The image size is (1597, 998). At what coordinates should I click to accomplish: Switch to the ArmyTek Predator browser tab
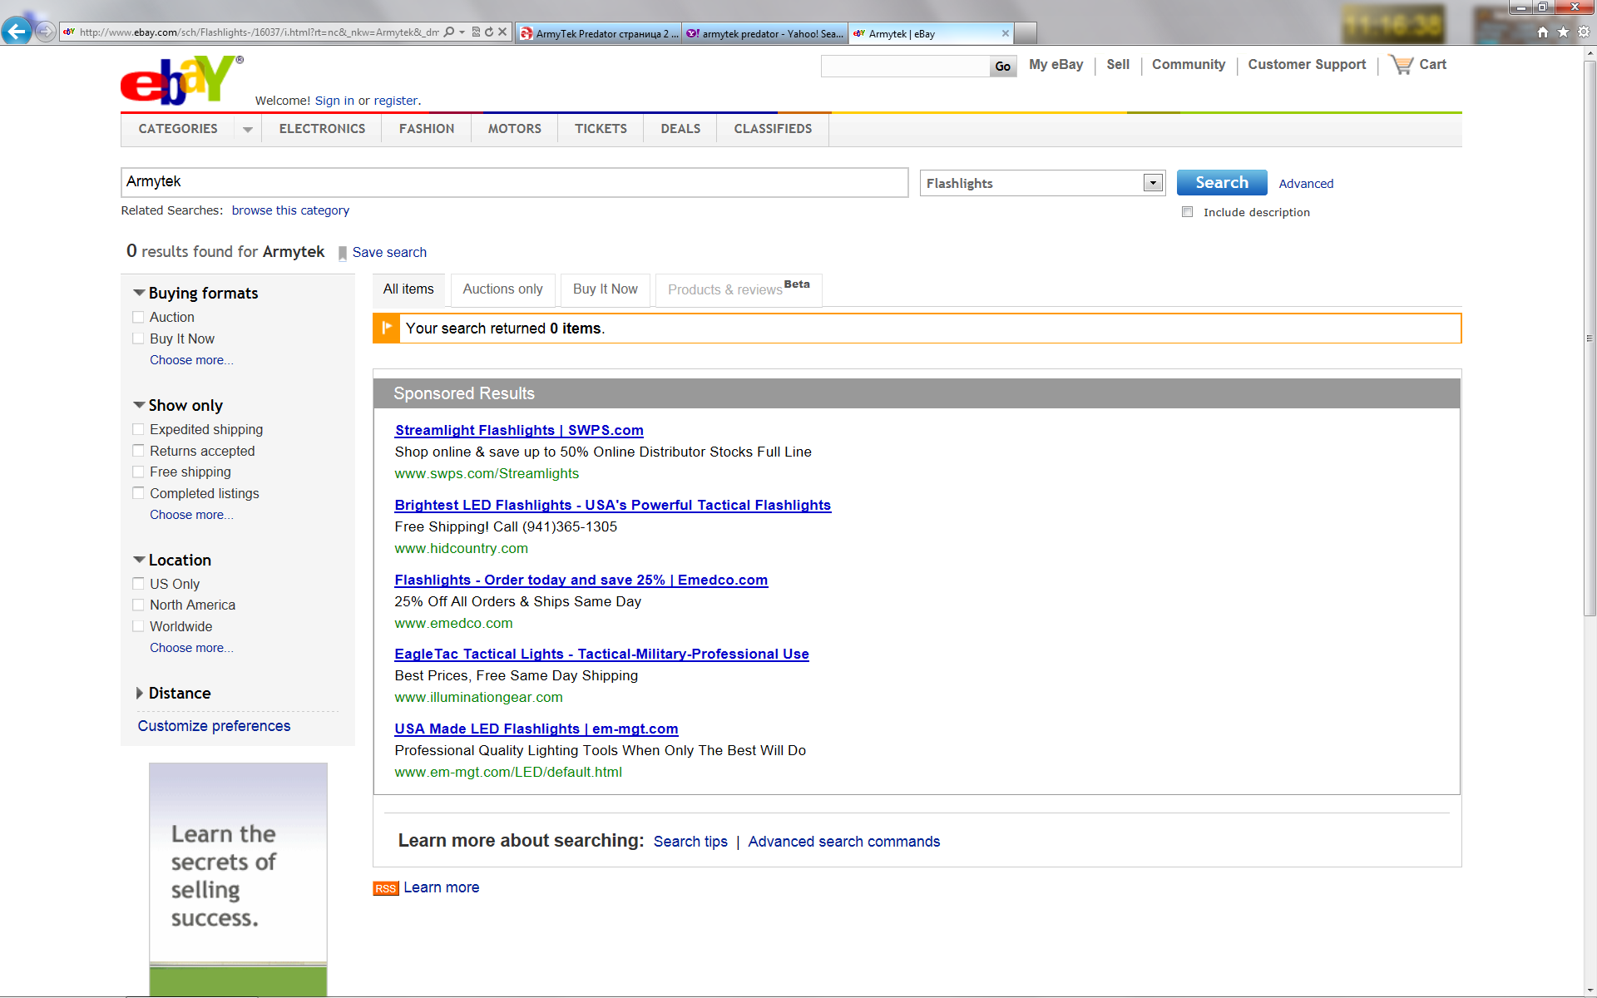click(x=598, y=33)
